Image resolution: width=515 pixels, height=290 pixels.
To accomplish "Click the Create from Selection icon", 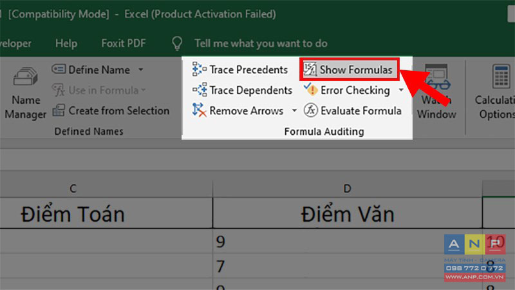I will pos(59,110).
